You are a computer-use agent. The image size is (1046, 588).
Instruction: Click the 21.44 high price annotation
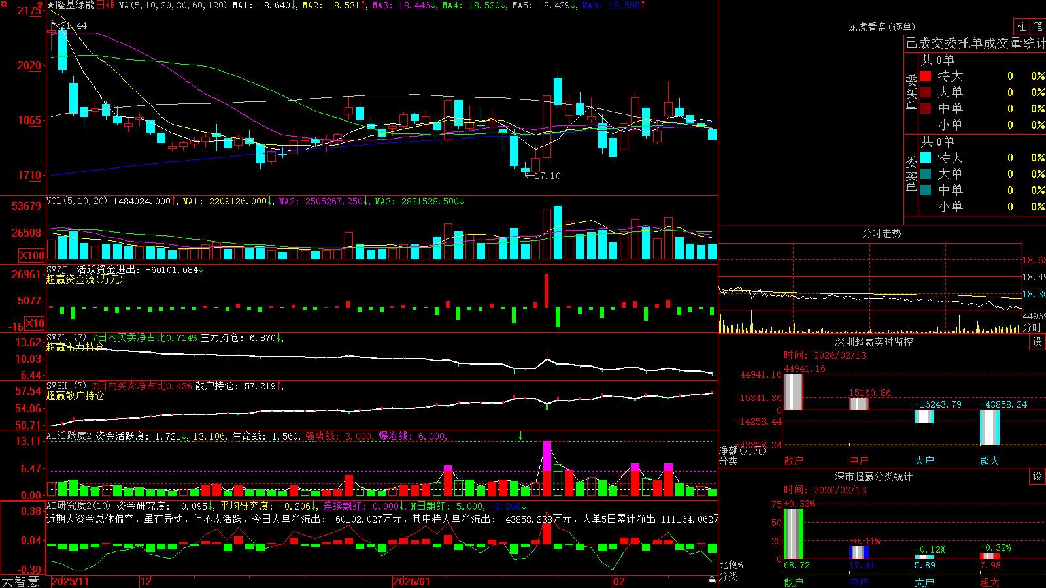(74, 26)
